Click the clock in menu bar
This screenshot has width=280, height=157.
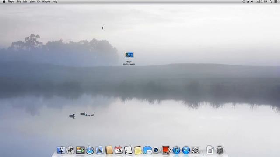tap(261, 2)
